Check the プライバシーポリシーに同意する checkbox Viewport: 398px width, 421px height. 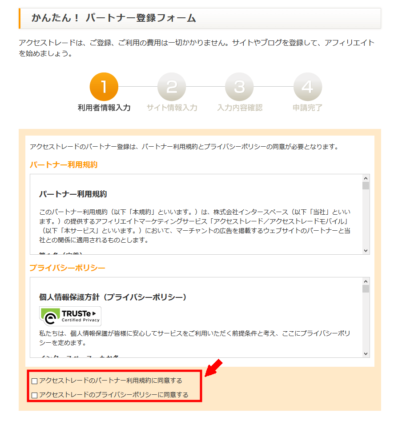tap(34, 395)
